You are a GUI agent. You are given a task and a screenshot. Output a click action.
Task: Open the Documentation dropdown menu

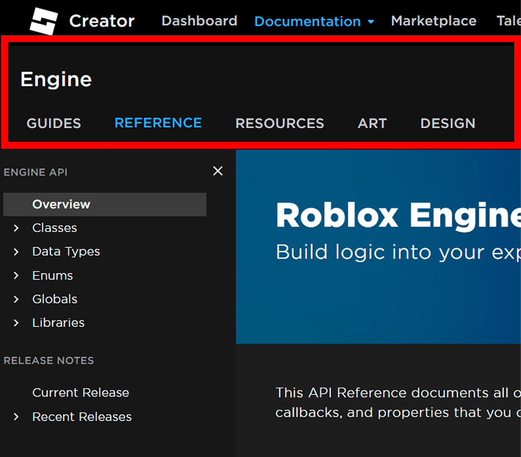(314, 21)
